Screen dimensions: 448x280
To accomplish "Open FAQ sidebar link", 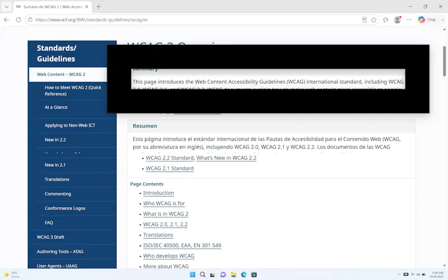I will tap(49, 222).
